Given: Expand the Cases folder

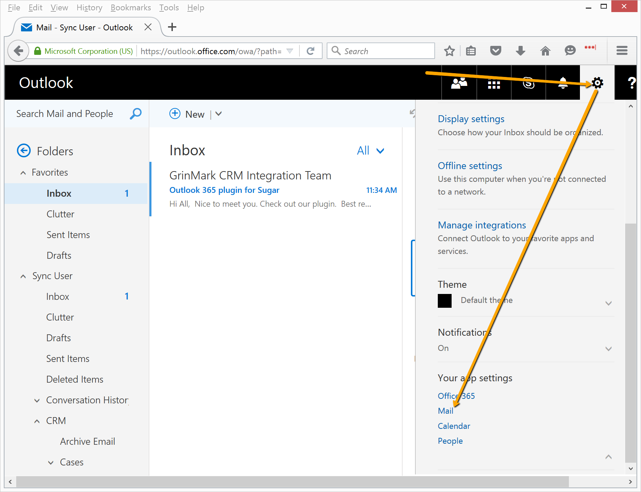Looking at the screenshot, I should (x=51, y=463).
